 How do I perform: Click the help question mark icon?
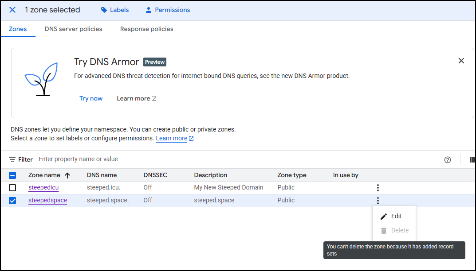pyautogui.click(x=448, y=160)
